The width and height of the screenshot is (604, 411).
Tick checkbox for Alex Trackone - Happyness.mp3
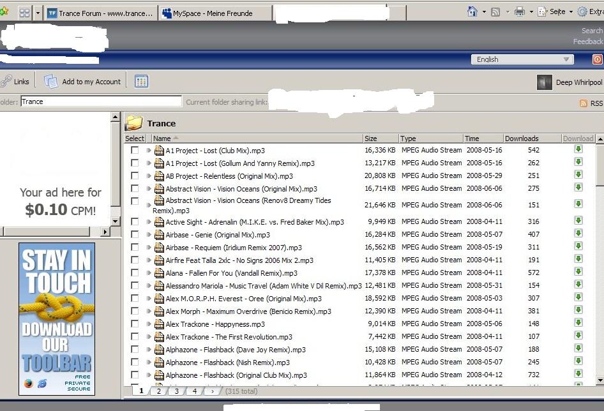135,324
